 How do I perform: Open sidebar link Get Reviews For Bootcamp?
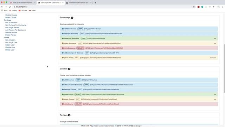pyautogui.click(x=16, y=25)
